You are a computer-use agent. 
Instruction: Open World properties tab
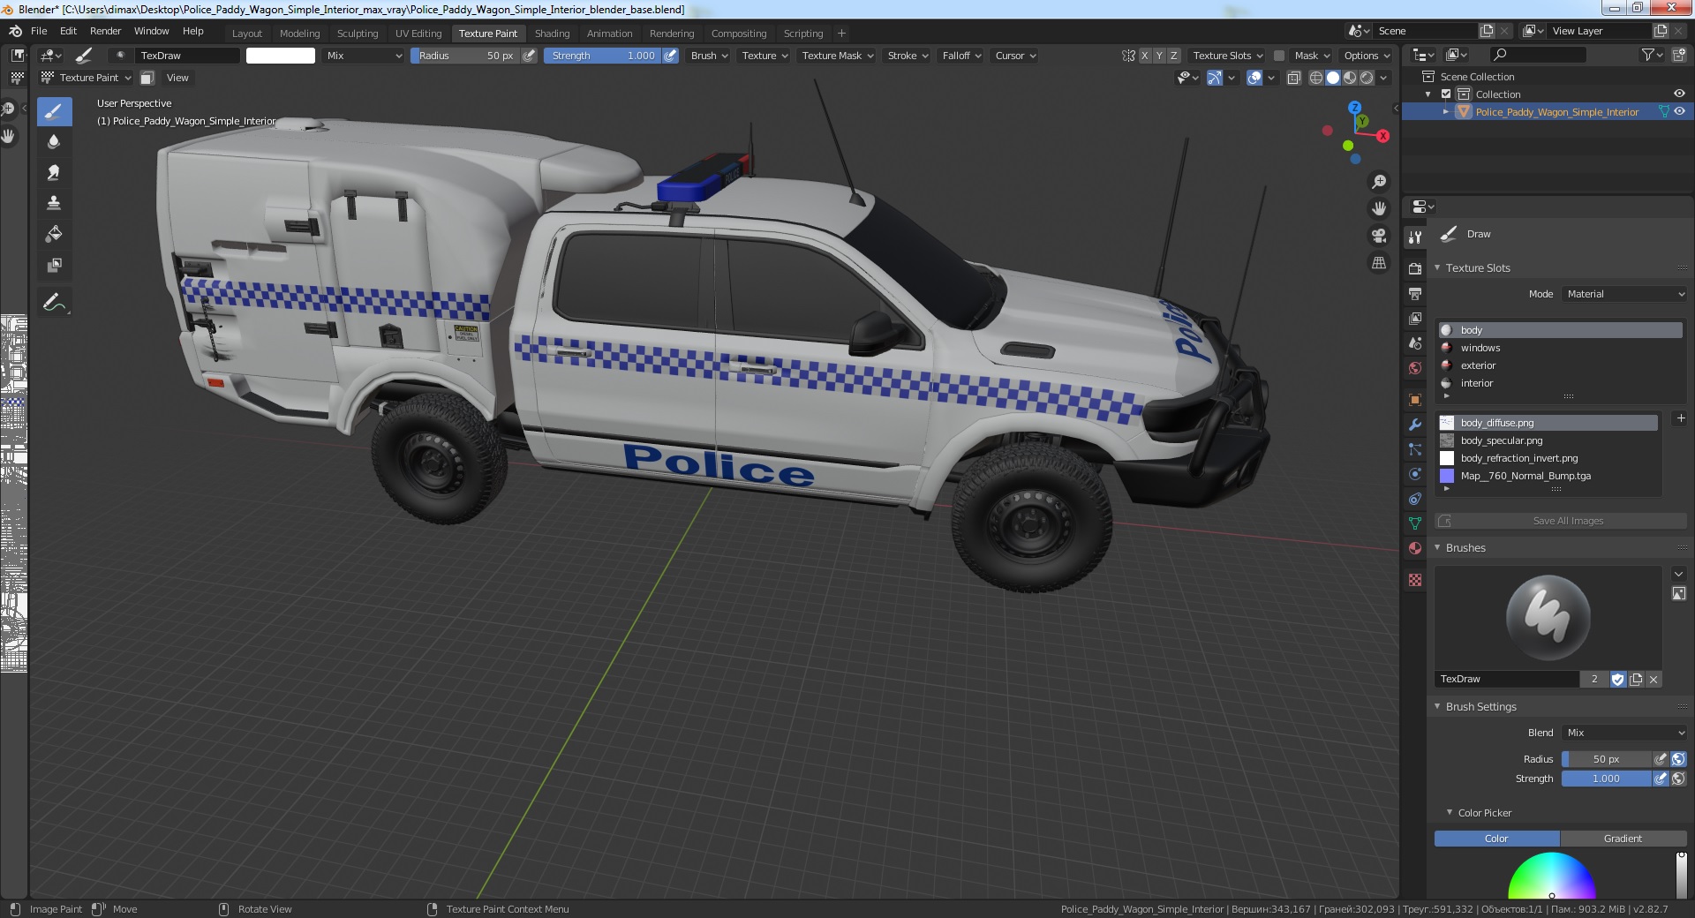[1415, 368]
